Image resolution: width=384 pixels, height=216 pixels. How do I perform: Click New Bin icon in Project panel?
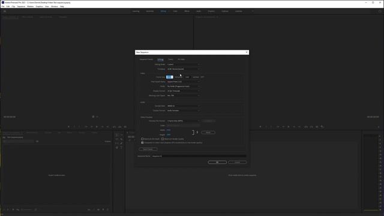pos(98,209)
